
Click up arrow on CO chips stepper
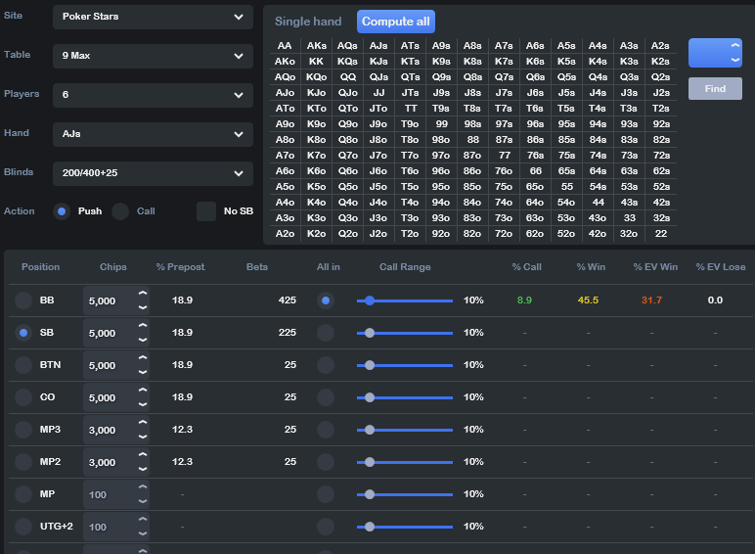(x=143, y=391)
